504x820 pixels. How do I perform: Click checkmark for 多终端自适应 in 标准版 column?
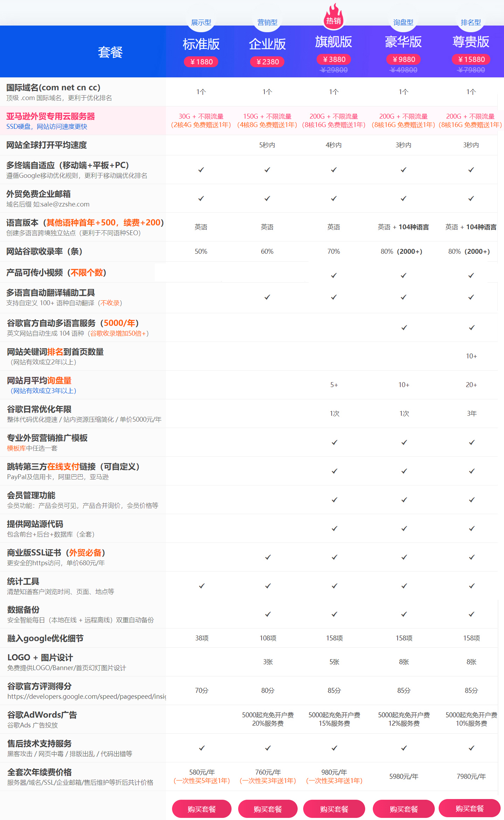pyautogui.click(x=201, y=170)
